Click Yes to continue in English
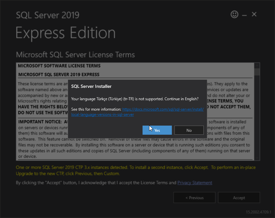Image resolution: width=275 pixels, height=218 pixels. (x=157, y=130)
